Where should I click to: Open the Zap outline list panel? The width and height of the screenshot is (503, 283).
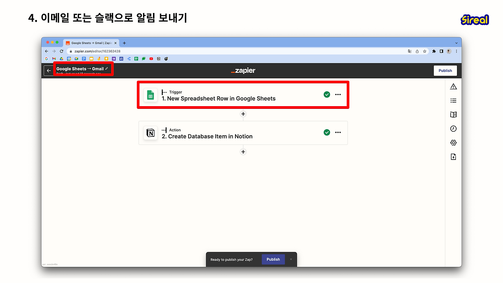453,101
